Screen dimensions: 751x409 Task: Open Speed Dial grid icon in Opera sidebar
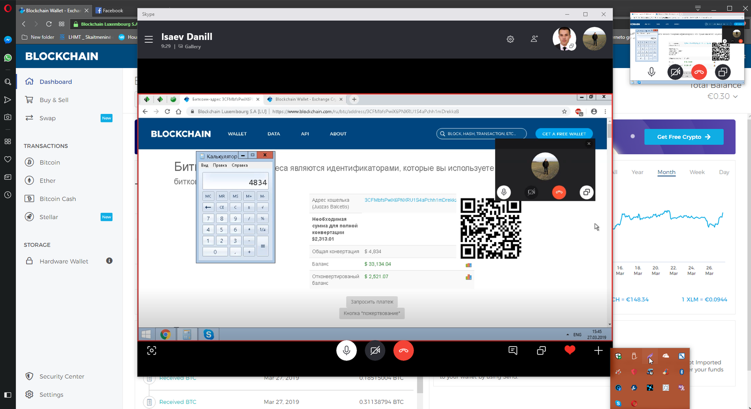[8, 141]
